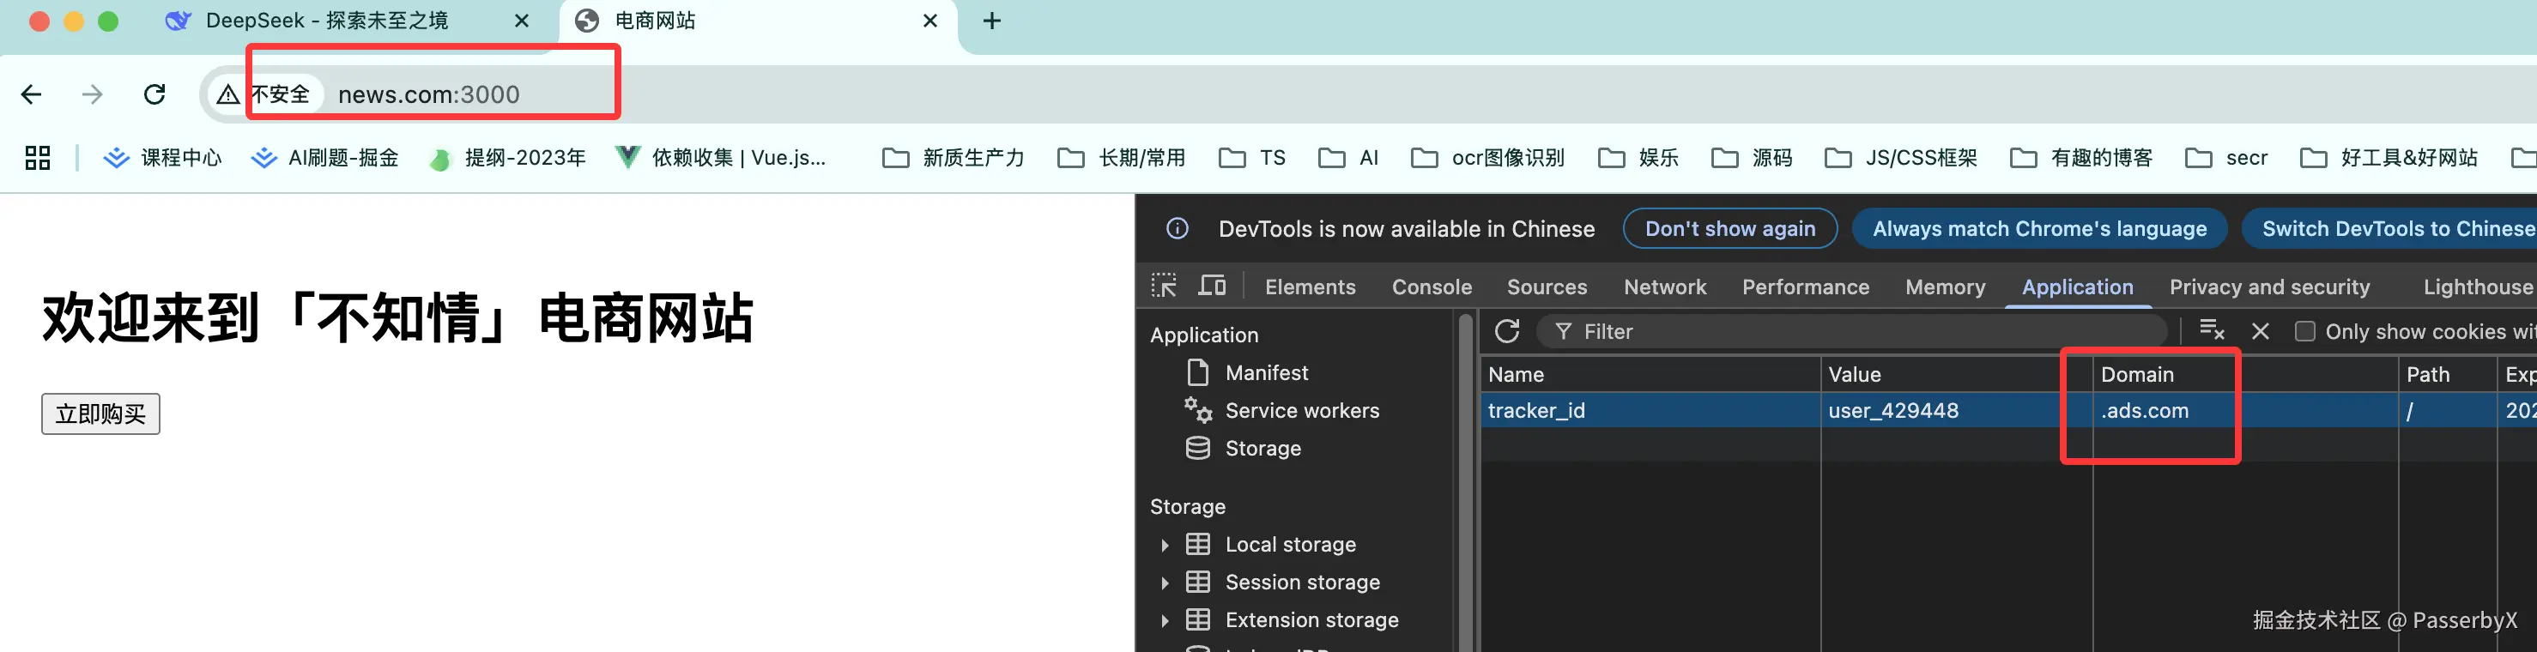Expand Local storage tree item
Image resolution: width=2537 pixels, height=652 pixels.
[1164, 545]
